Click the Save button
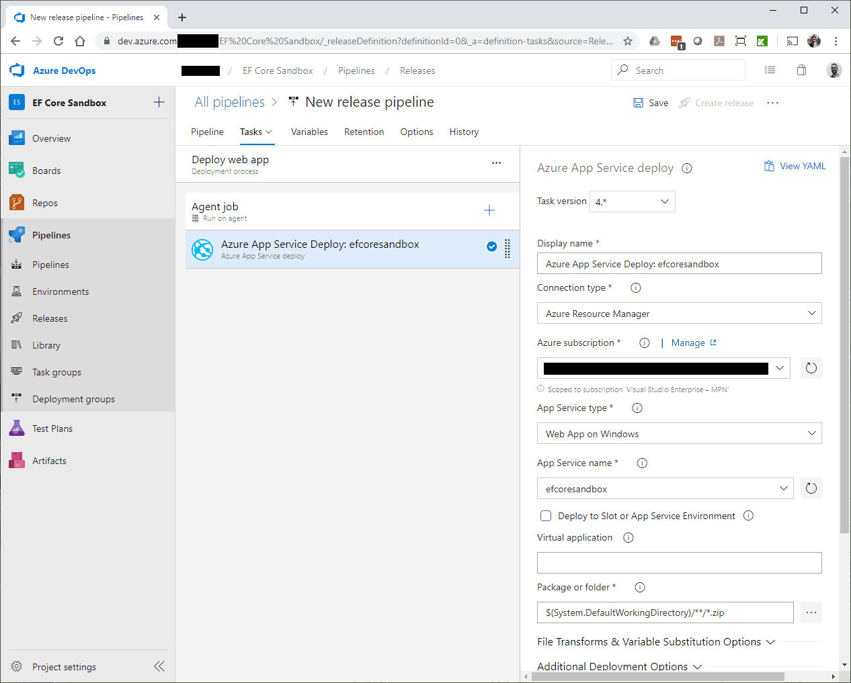The height and width of the screenshot is (683, 851). click(x=651, y=103)
